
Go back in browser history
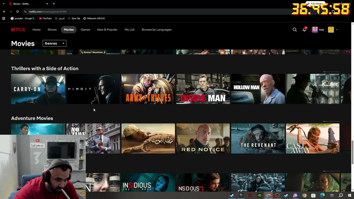click(x=4, y=12)
